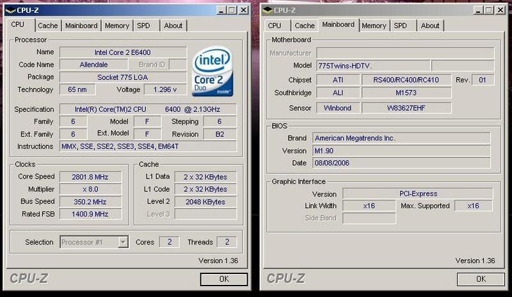Click the 08/08/2006 BIOS date value

coord(401,163)
